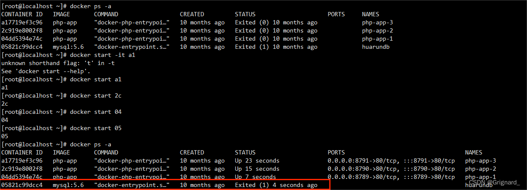Click container ID 05821c99dcc4 in the 'Exited (1) 4 seconds ago' row

click(x=22, y=185)
